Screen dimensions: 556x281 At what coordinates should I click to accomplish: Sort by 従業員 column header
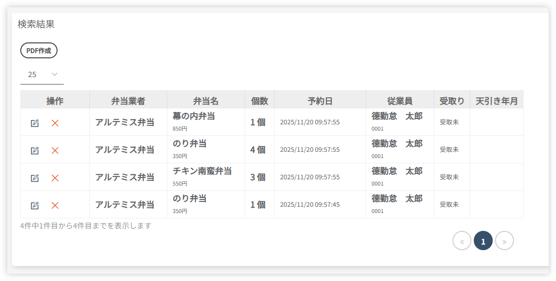click(x=400, y=101)
